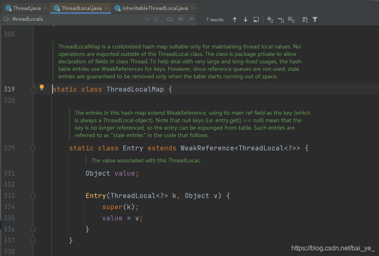Image resolution: width=379 pixels, height=256 pixels.
Task: Collapse the ThreadLocalMap class at line 319
Action: tap(33, 89)
